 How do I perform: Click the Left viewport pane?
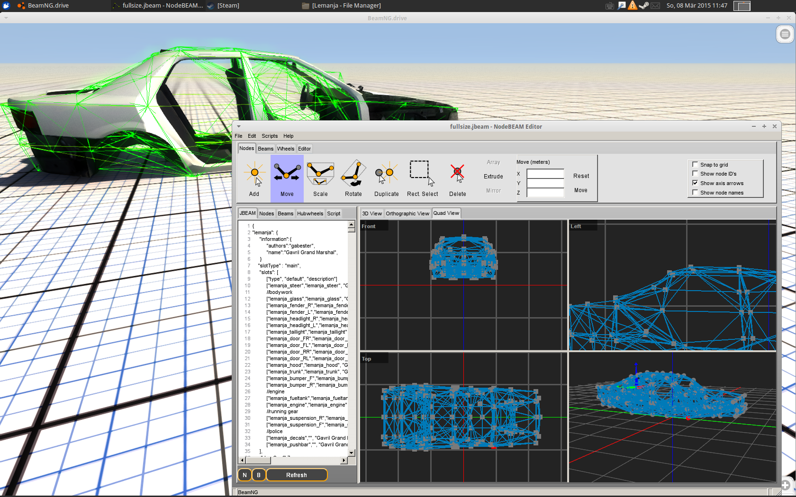(672, 285)
